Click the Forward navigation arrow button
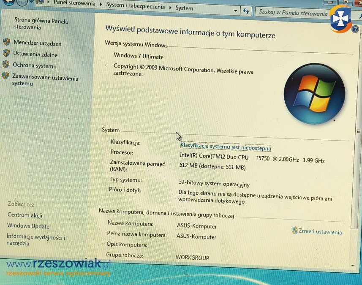The image size is (362, 285). point(22,2)
